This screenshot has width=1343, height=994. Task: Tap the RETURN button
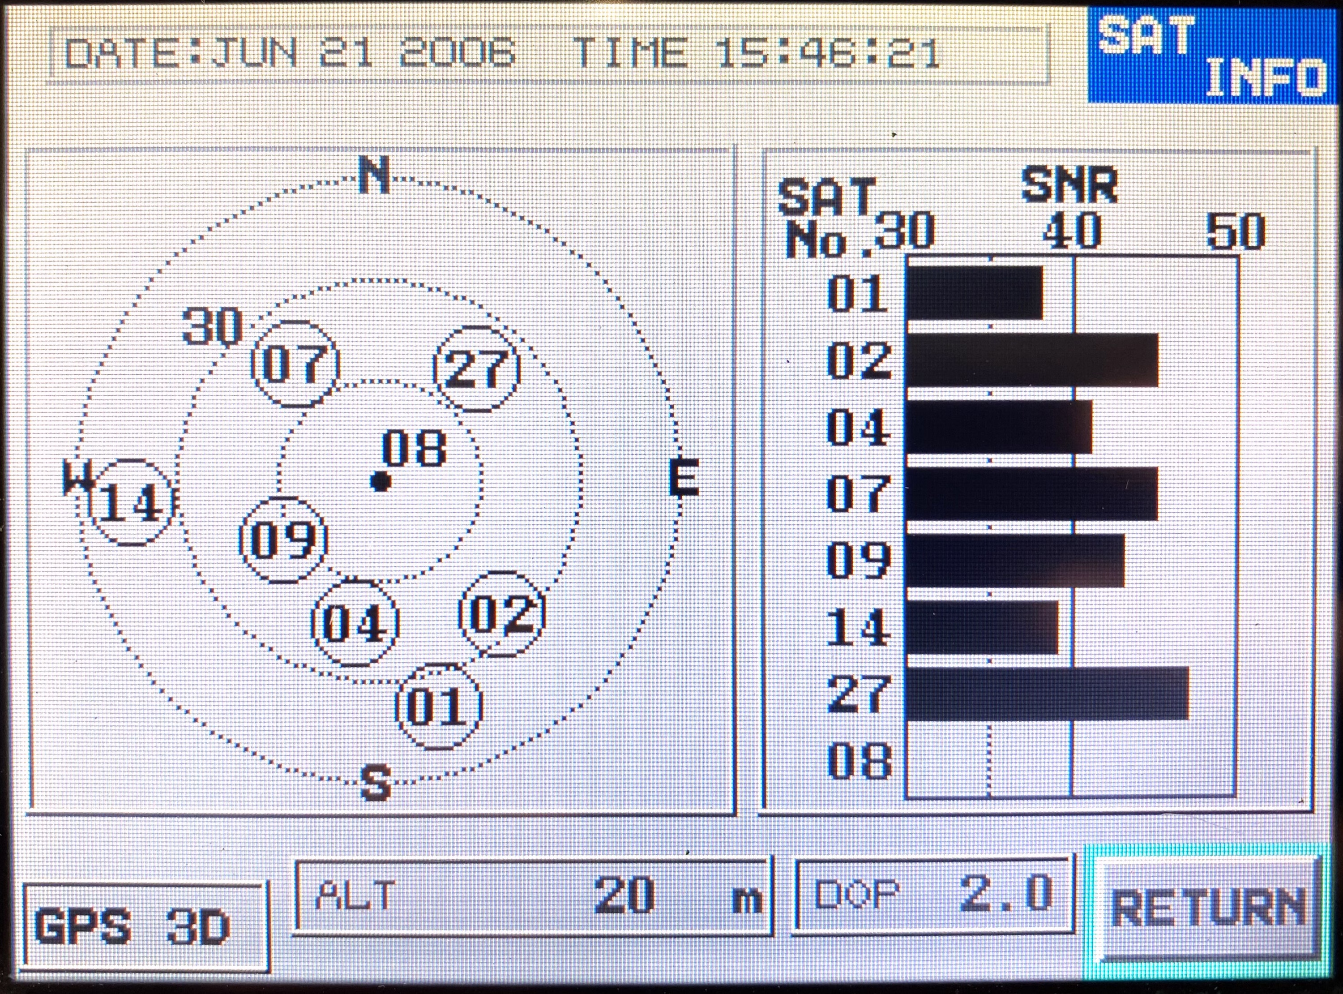click(x=1208, y=908)
